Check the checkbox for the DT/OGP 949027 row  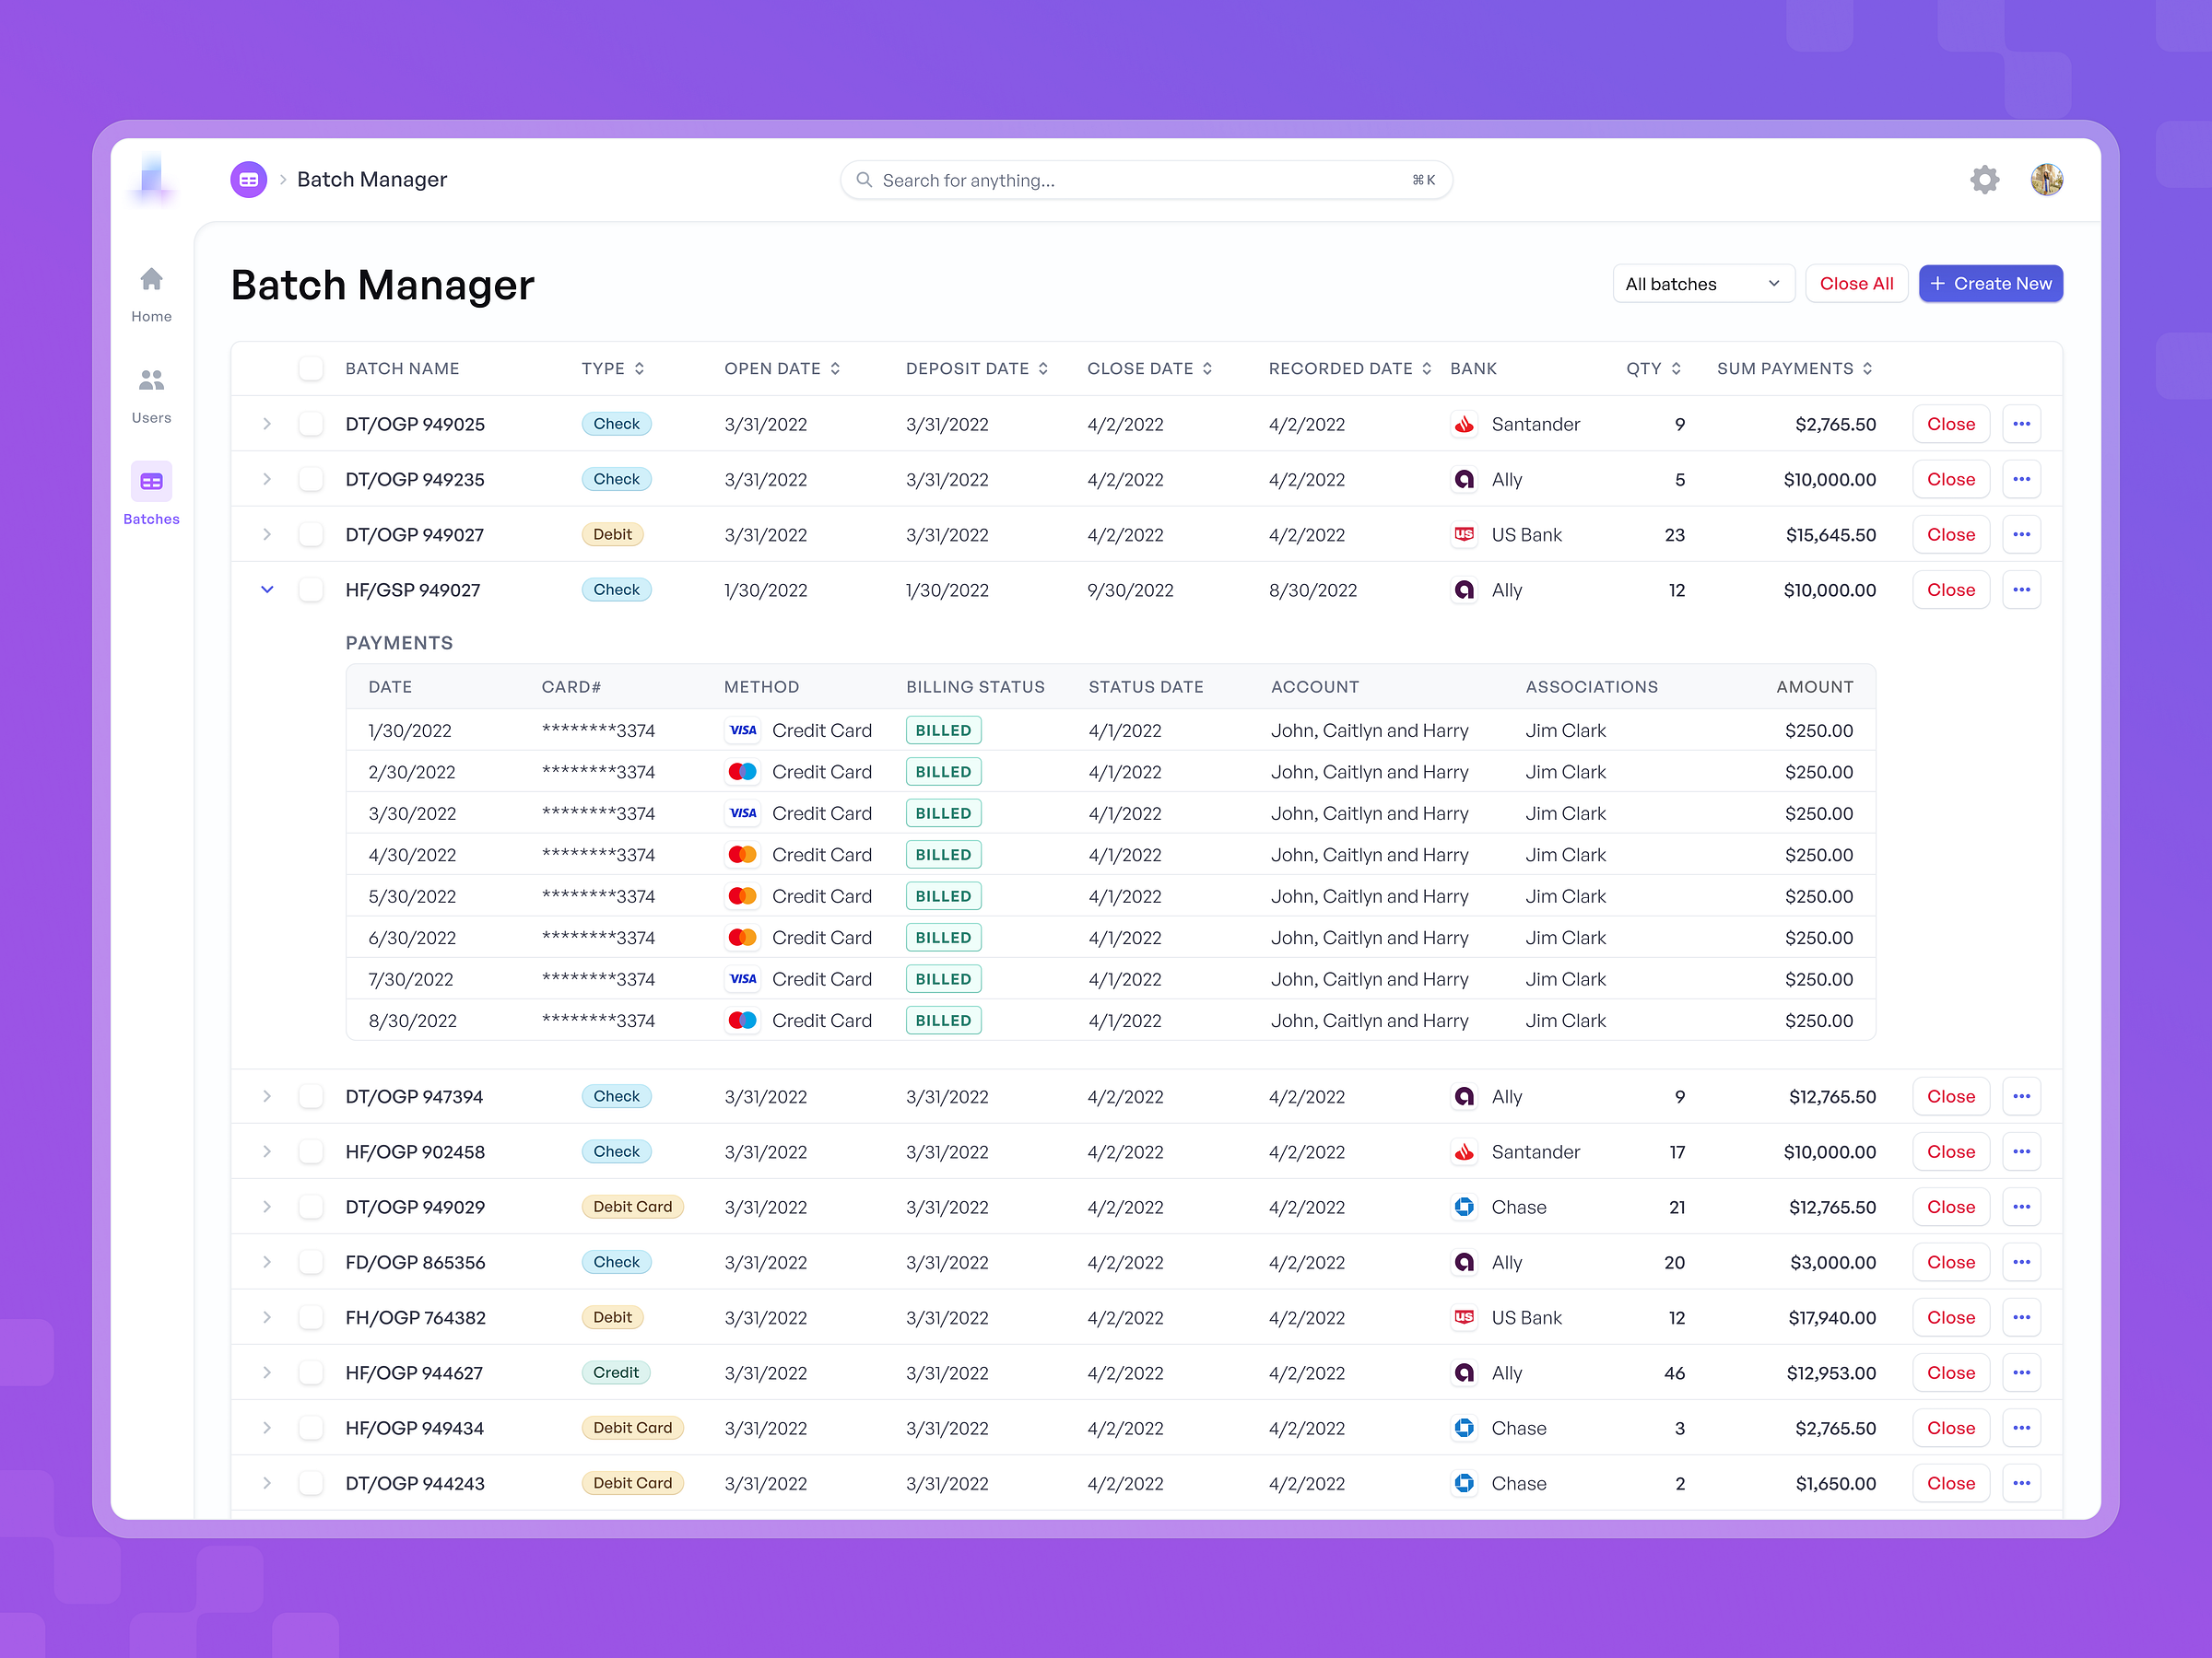click(x=311, y=534)
